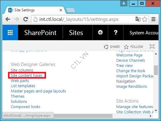Click the vertical scrollbar thumb
The image size is (161, 121).
coord(156,70)
